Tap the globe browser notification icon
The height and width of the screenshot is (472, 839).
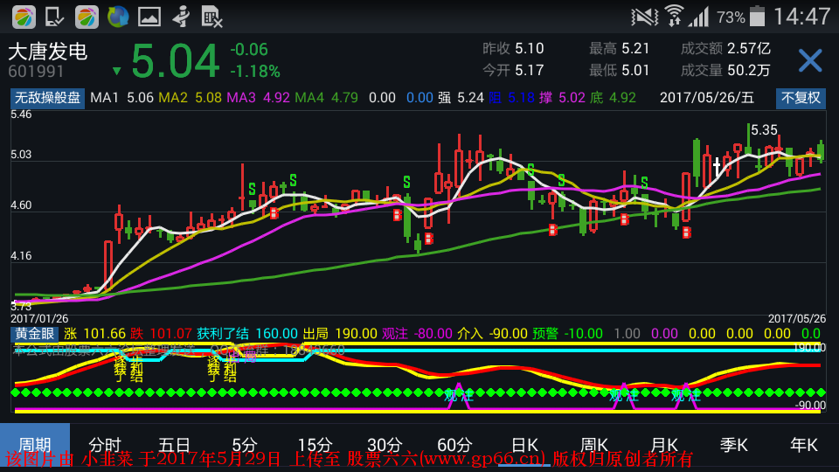pos(118,16)
